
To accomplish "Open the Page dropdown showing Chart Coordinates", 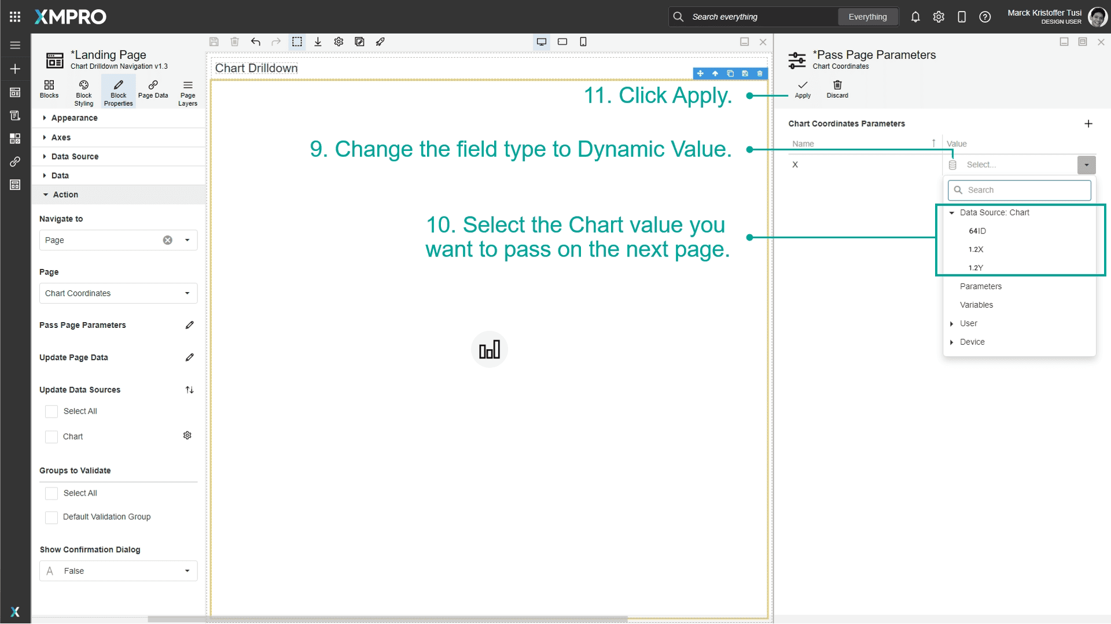I will point(118,293).
